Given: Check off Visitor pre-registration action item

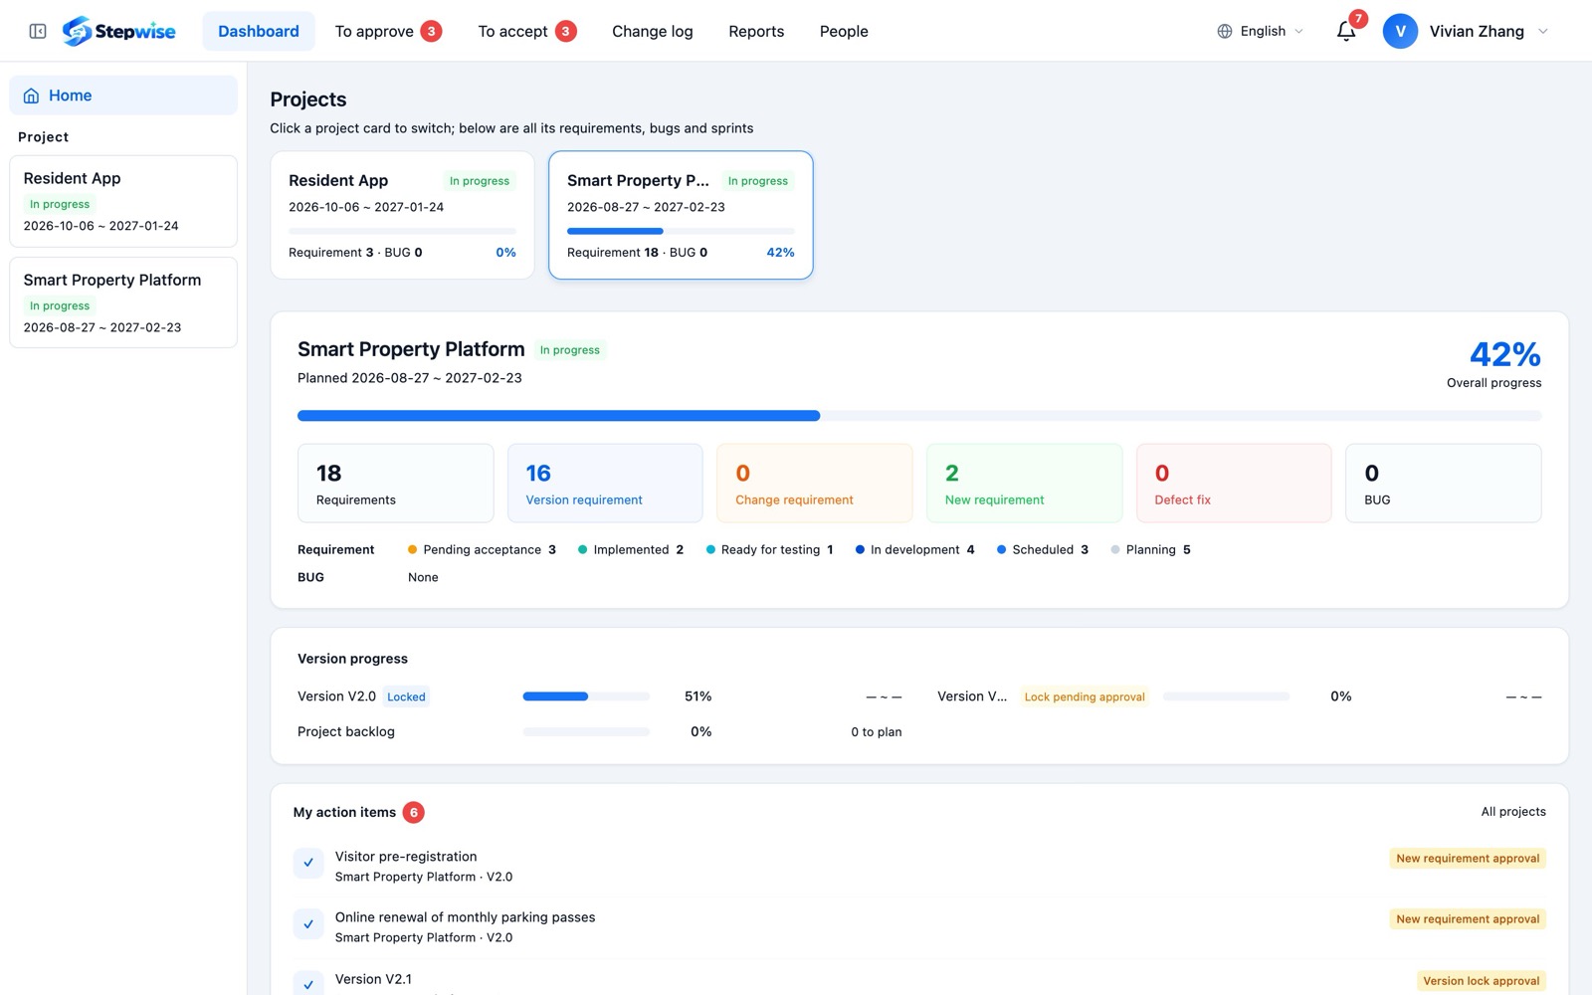Looking at the screenshot, I should coord(308,863).
